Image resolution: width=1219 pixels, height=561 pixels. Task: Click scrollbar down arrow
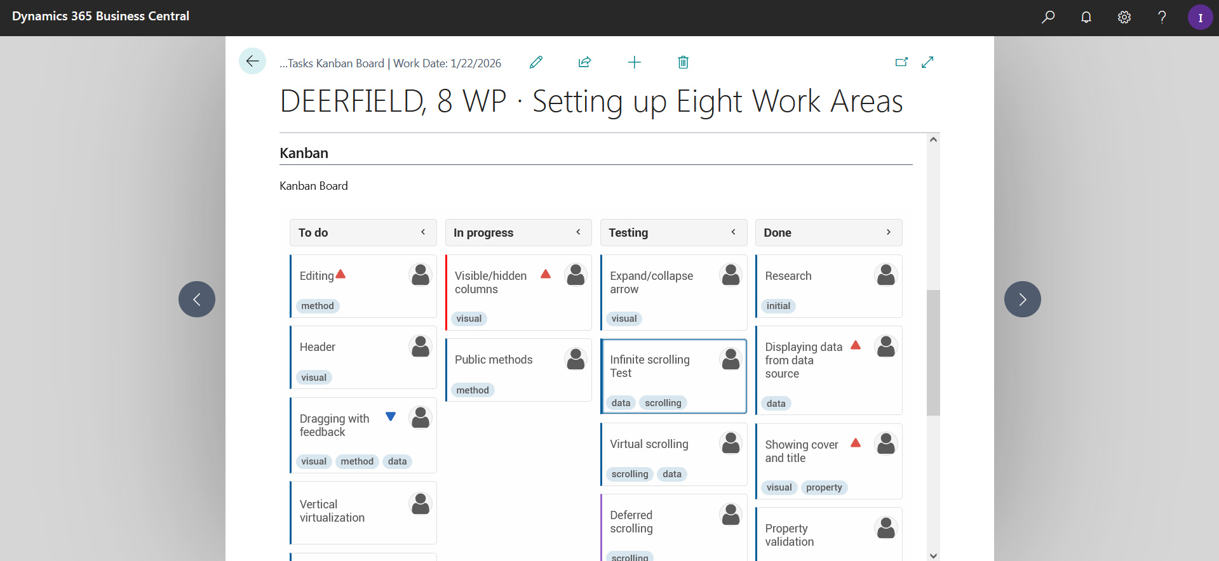(x=933, y=555)
